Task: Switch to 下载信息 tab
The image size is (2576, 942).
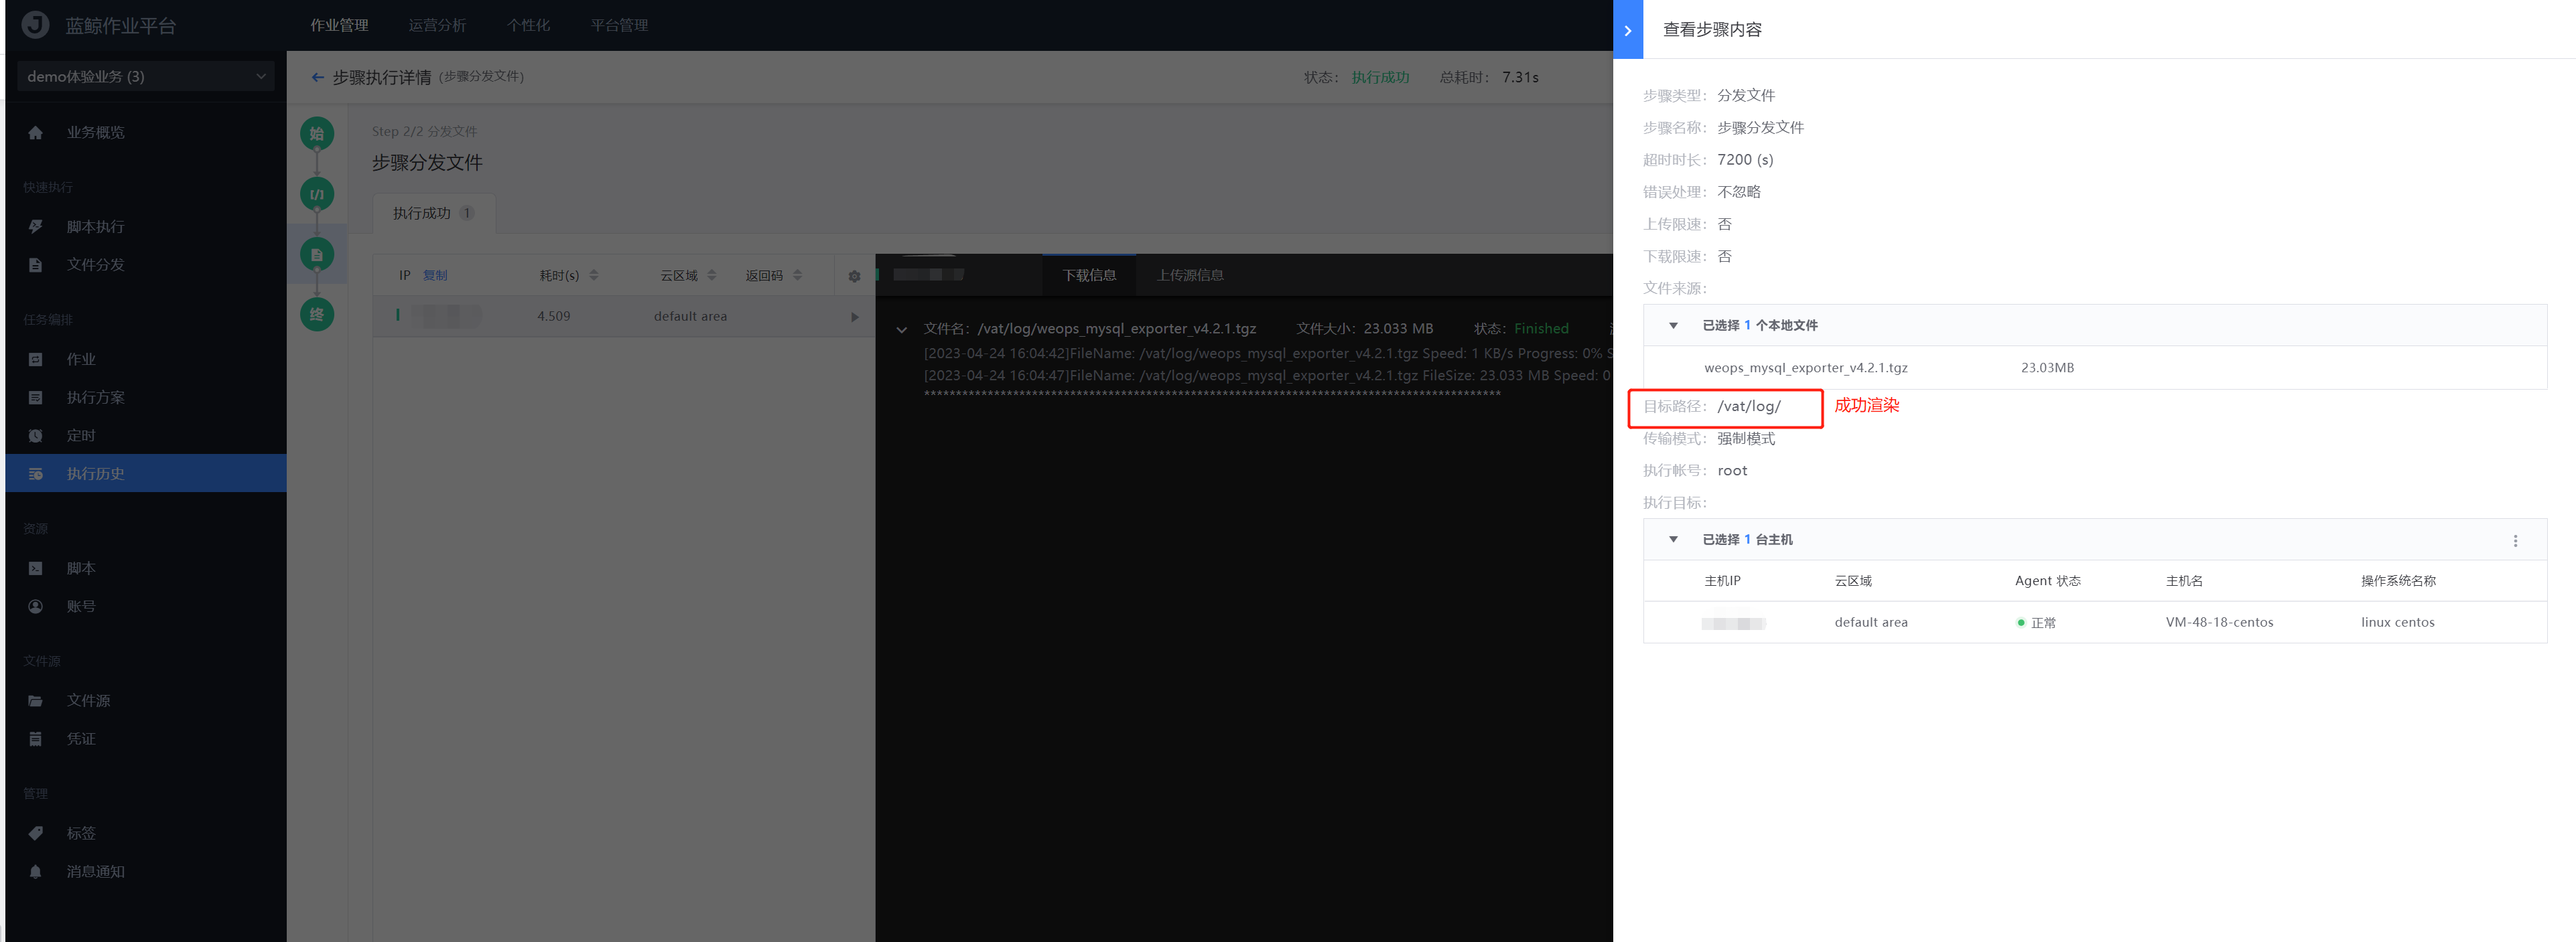Action: click(x=1089, y=276)
